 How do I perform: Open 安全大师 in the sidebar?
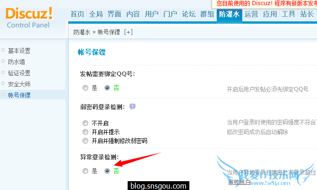tap(19, 84)
